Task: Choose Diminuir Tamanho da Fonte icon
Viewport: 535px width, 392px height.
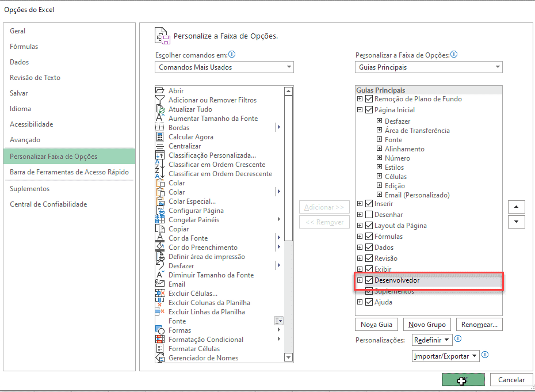Action: tap(160, 275)
